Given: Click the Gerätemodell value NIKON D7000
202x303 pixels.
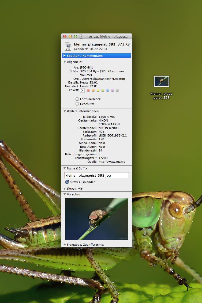Looking at the screenshot, I should click(109, 128).
